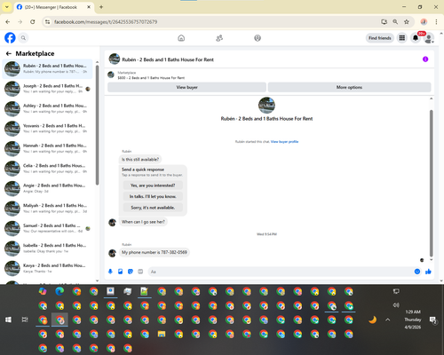Open the account profile avatar menu
This screenshot has width=444, height=355.
[x=429, y=38]
